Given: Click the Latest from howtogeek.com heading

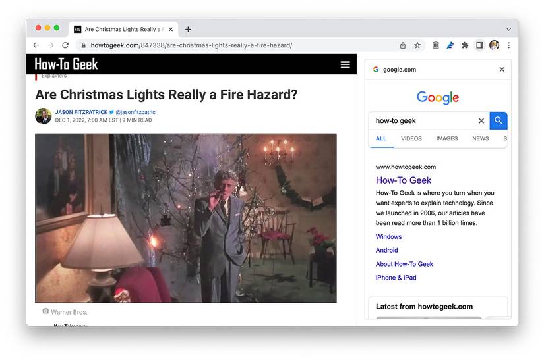Looking at the screenshot, I should [424, 307].
